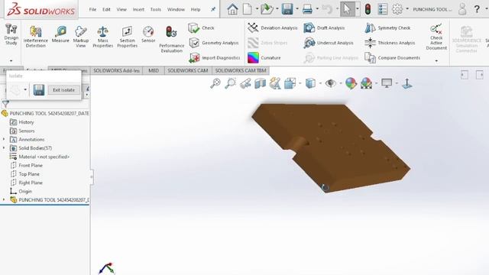Open Section Properties

[x=128, y=37]
